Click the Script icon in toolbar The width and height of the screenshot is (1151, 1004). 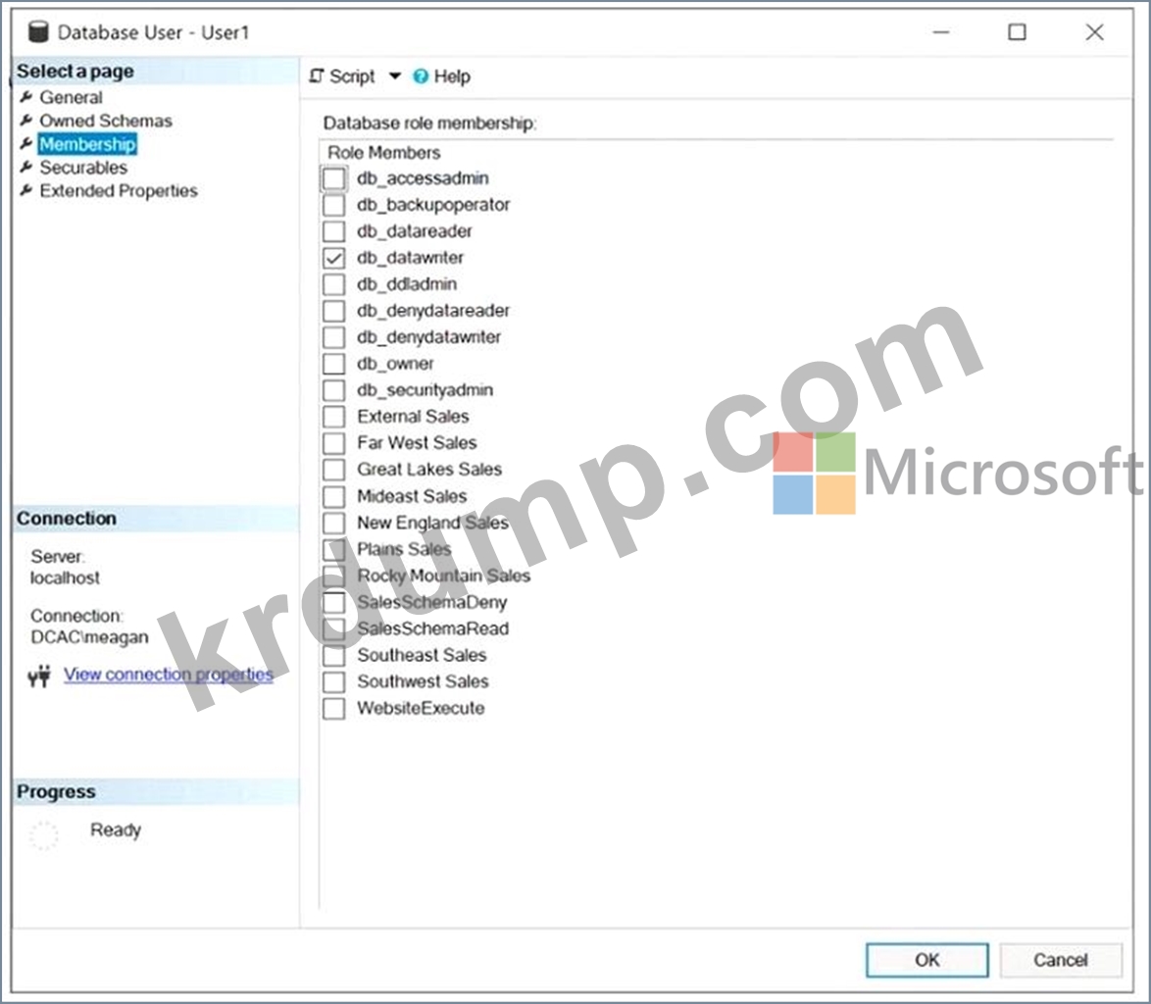pyautogui.click(x=317, y=76)
